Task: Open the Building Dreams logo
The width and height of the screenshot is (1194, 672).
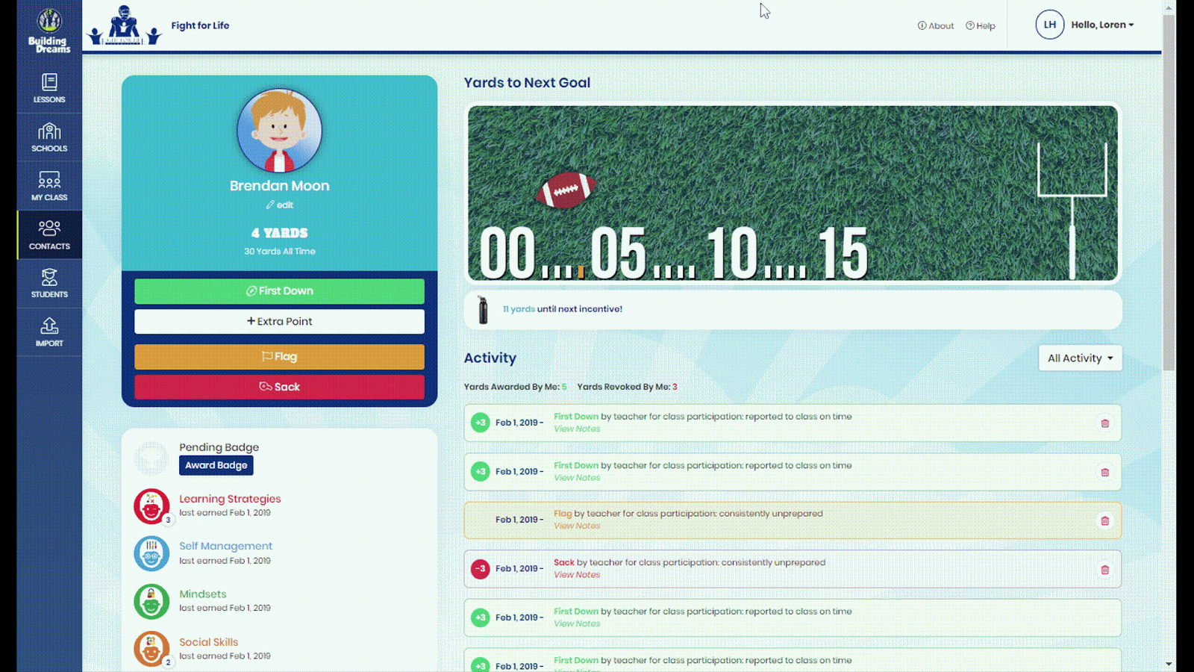Action: click(x=49, y=31)
